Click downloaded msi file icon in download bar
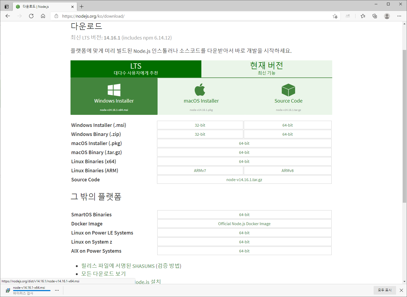The width and height of the screenshot is (407, 297). pyautogui.click(x=8, y=290)
